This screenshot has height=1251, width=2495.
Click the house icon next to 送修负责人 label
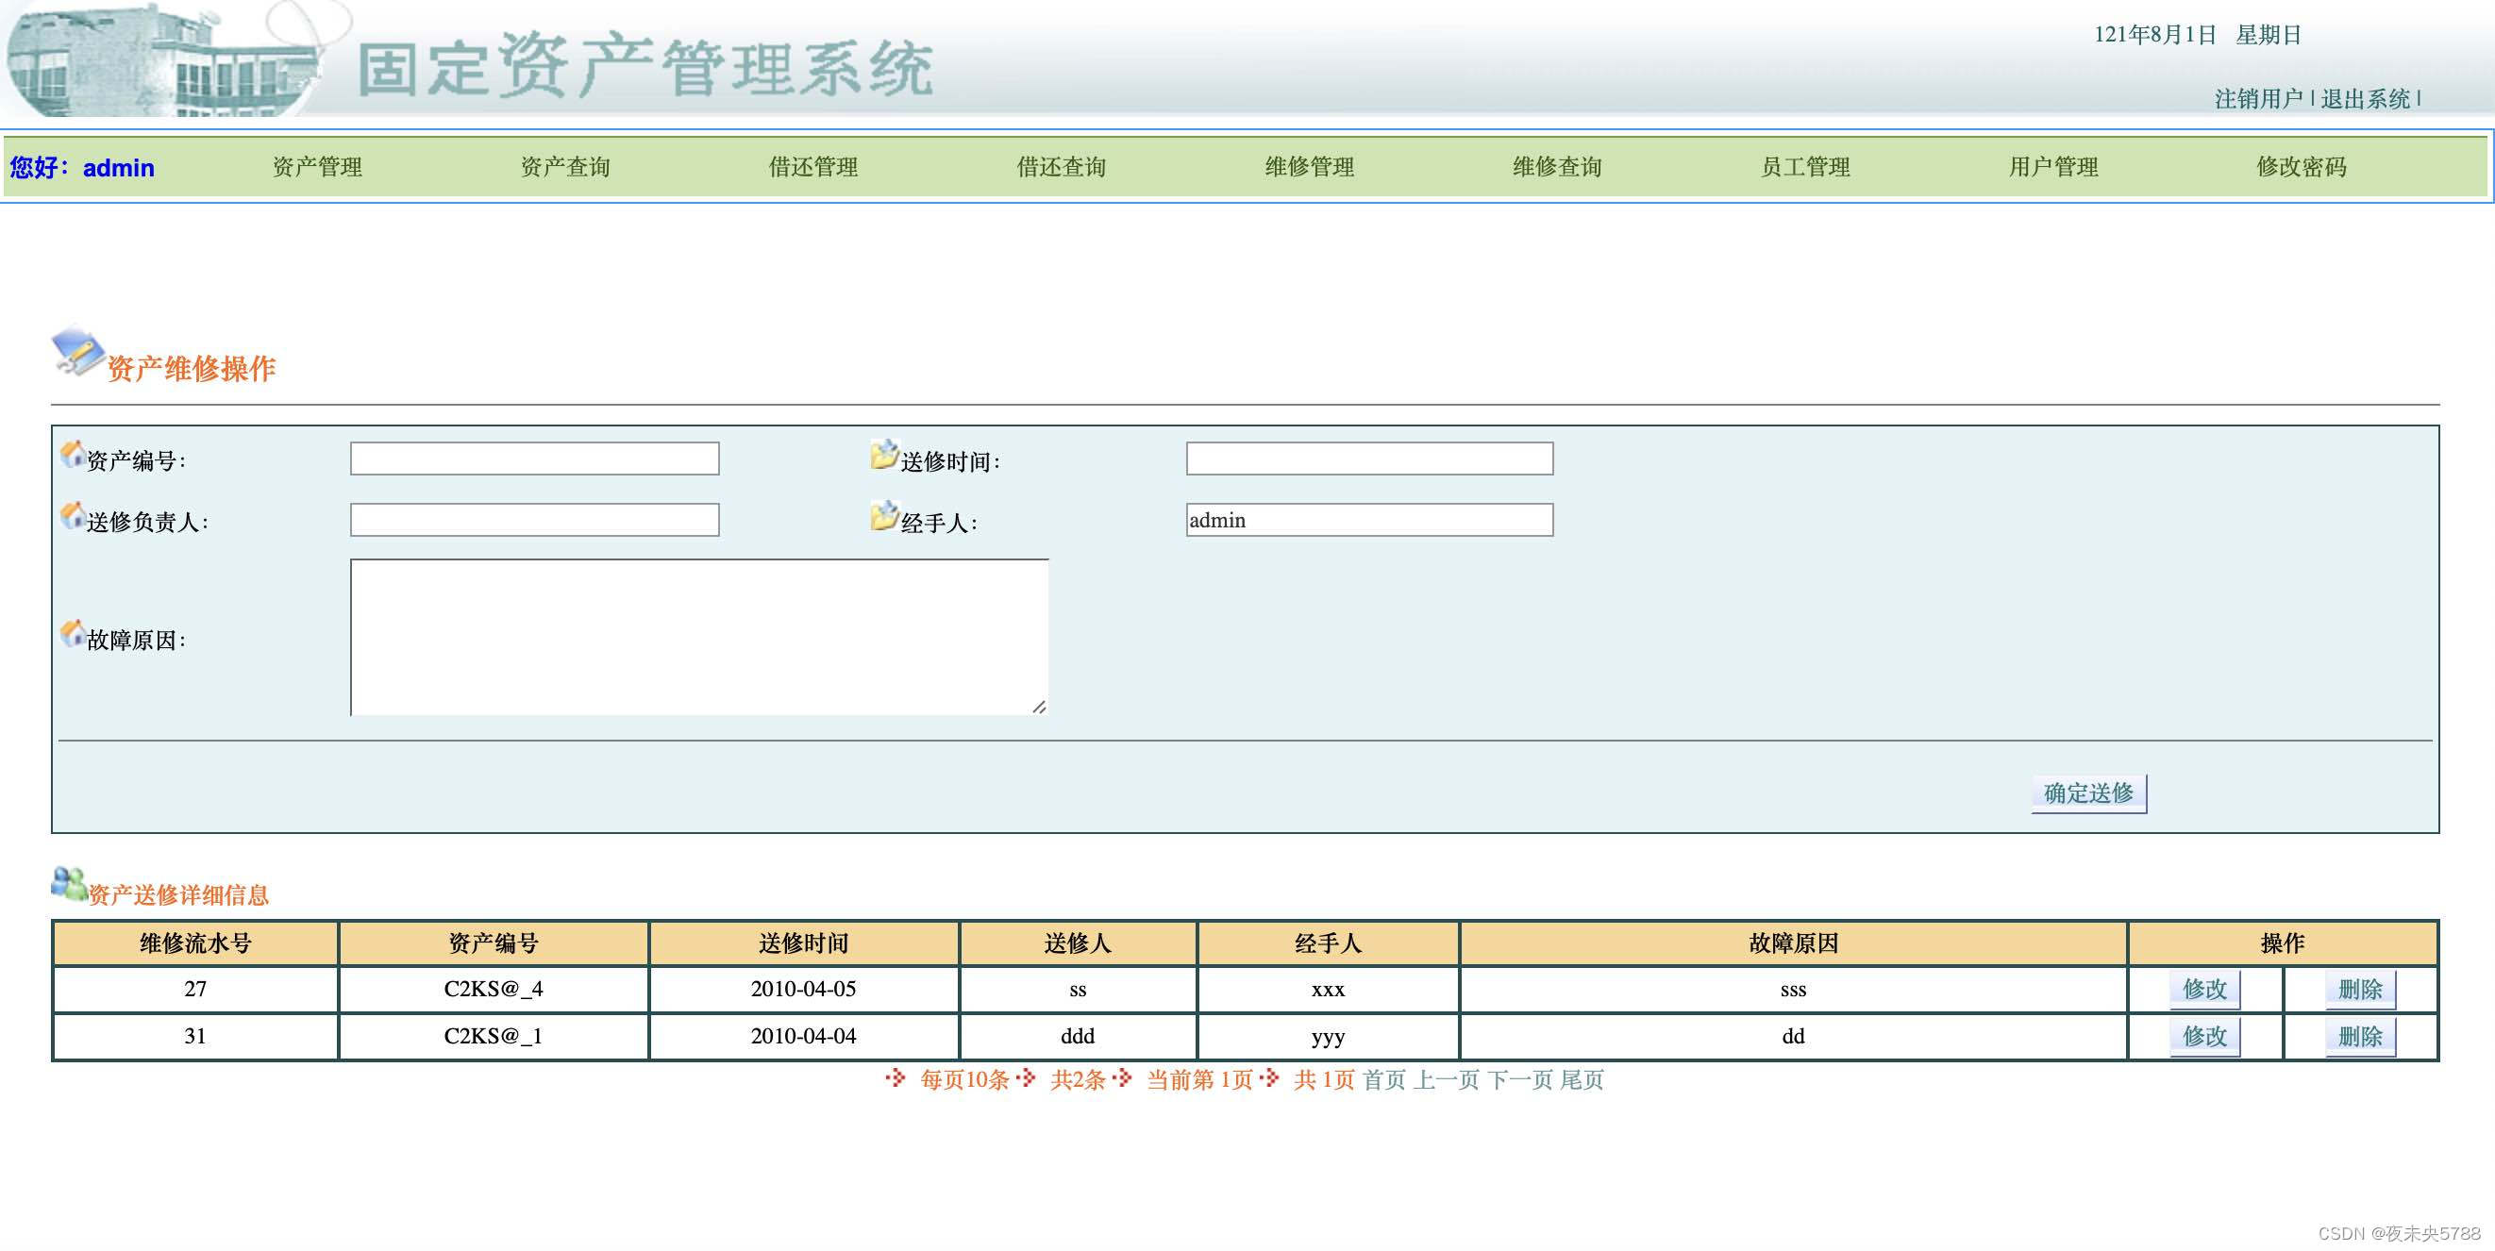click(72, 515)
